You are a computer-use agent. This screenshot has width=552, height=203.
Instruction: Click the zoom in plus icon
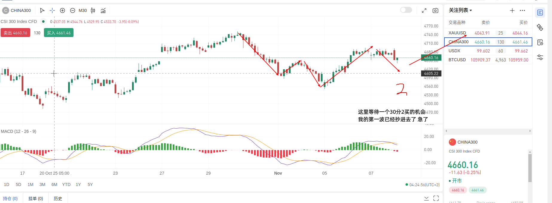[x=62, y=10]
